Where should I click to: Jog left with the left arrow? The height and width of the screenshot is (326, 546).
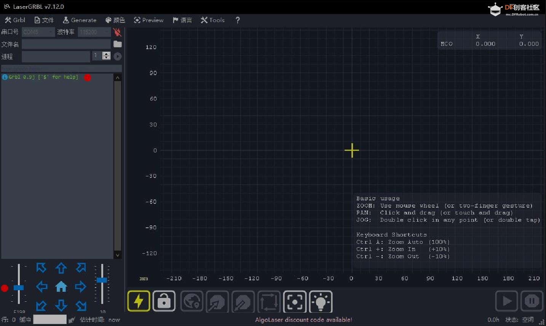pos(42,286)
